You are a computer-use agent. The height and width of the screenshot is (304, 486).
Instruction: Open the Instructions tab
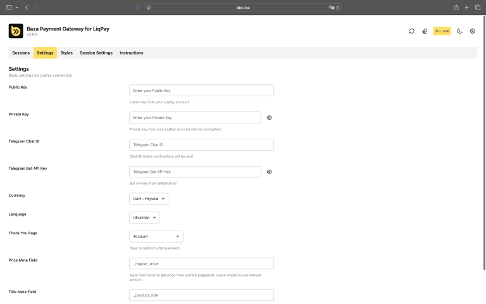[132, 53]
